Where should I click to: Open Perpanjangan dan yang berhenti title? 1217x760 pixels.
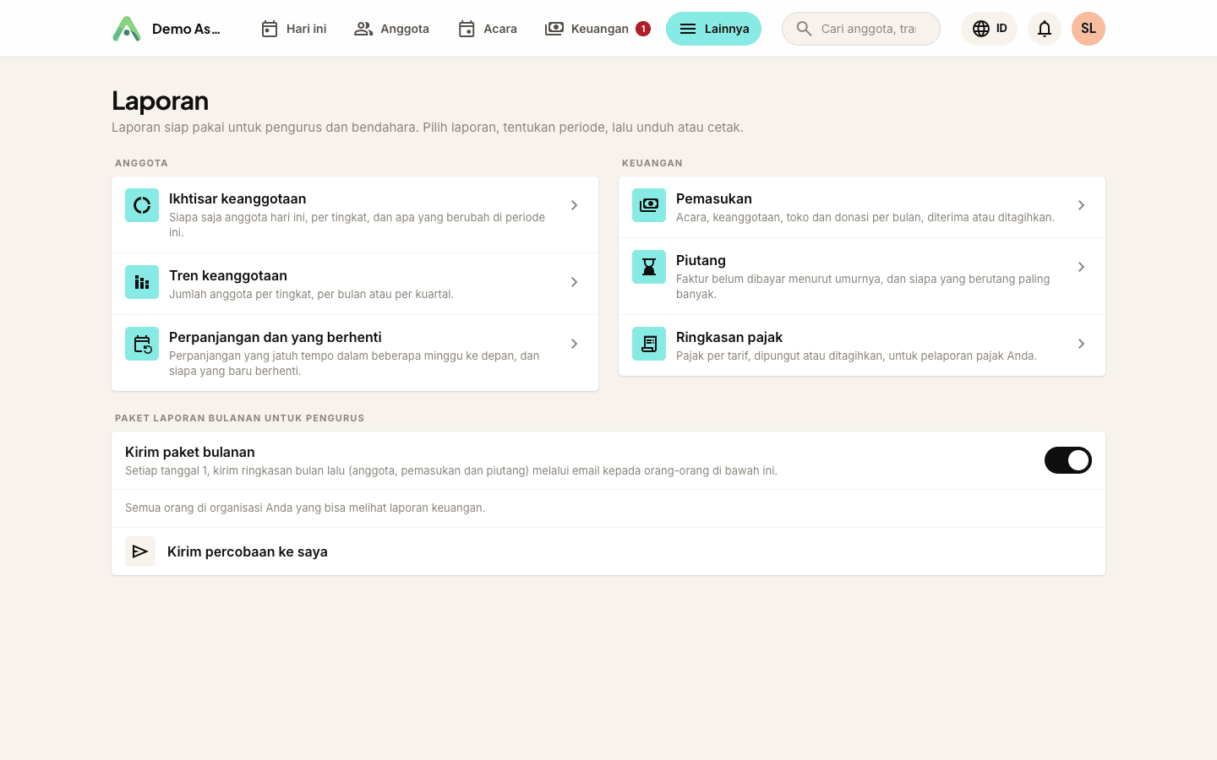[276, 337]
